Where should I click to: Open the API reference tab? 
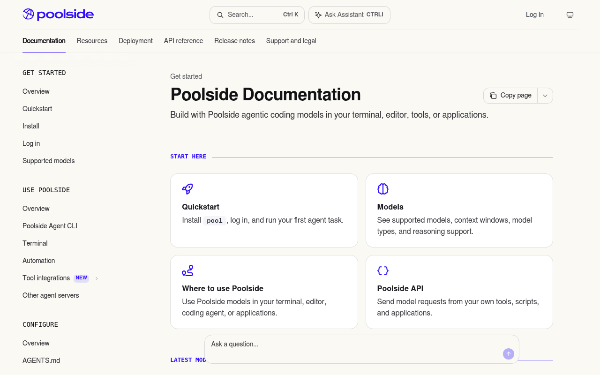[183, 41]
